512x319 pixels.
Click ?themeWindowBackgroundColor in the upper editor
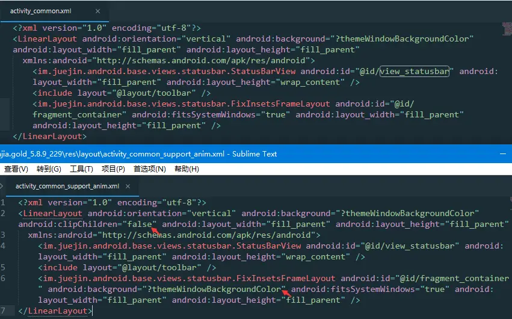tap(402, 39)
